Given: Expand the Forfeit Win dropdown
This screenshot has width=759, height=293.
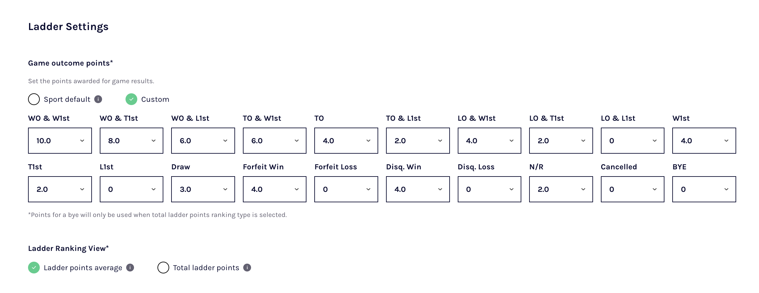Looking at the screenshot, I should click(x=275, y=189).
